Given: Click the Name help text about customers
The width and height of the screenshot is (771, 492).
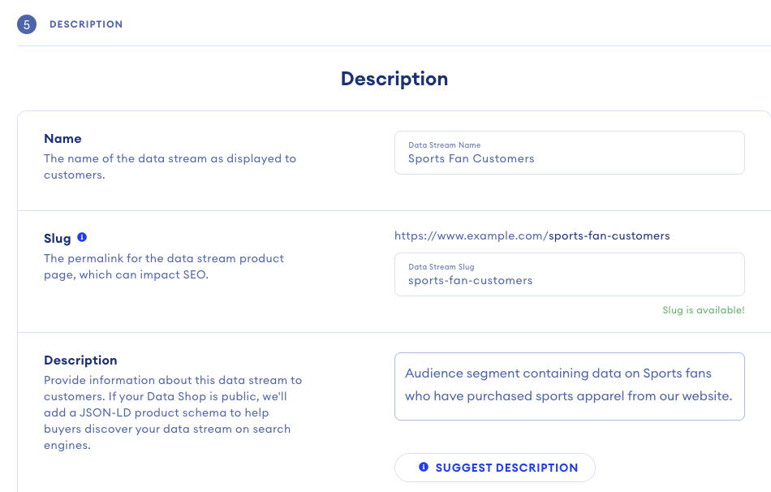Looking at the screenshot, I should coord(170,166).
